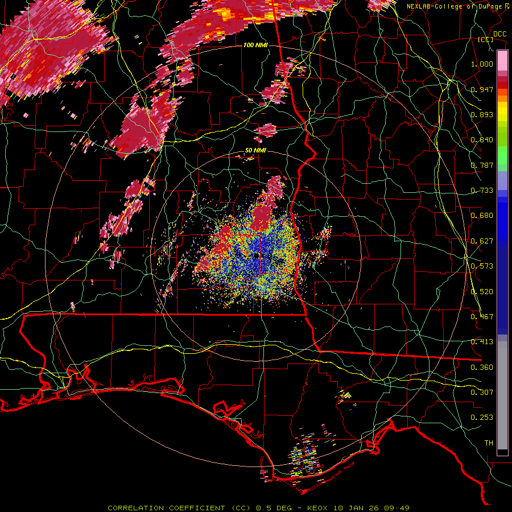Click the TH threshold label

[x=489, y=443]
